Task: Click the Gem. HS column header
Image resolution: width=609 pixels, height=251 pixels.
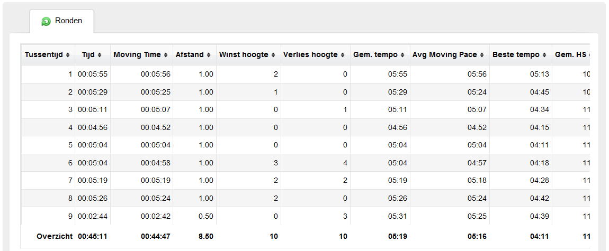Action: click(571, 55)
